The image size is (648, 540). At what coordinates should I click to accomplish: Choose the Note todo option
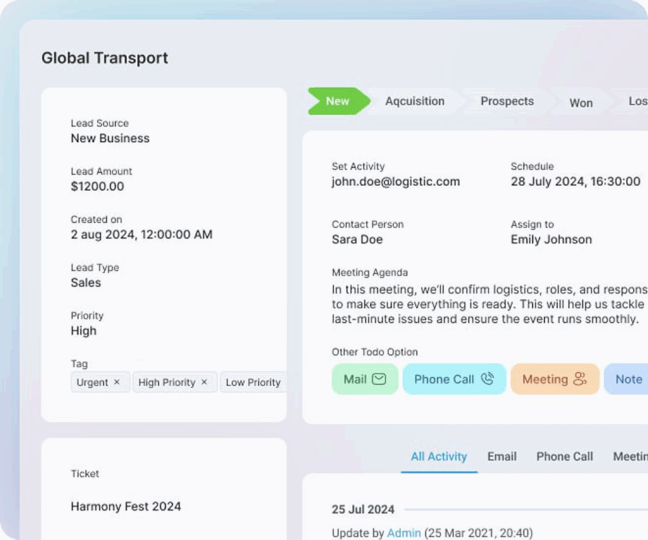[x=628, y=379]
